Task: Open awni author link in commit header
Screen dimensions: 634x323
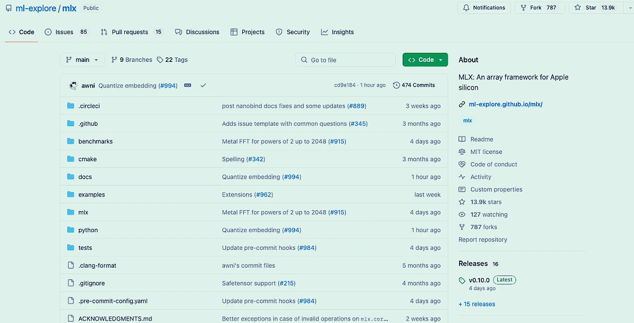Action: tap(88, 86)
